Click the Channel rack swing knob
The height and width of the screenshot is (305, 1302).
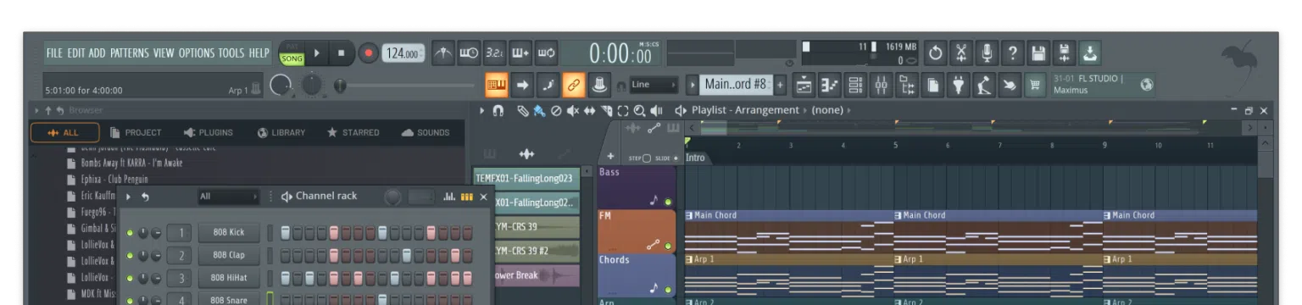pyautogui.click(x=393, y=197)
